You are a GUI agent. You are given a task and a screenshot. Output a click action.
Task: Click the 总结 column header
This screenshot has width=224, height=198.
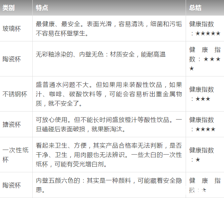click(x=195, y=8)
